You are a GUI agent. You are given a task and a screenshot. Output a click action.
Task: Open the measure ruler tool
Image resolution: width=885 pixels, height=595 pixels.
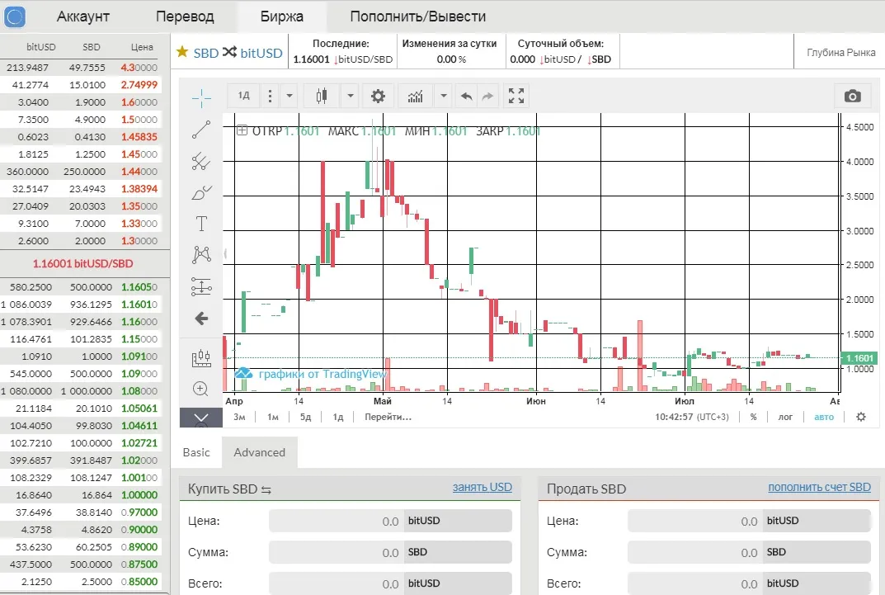(x=201, y=358)
